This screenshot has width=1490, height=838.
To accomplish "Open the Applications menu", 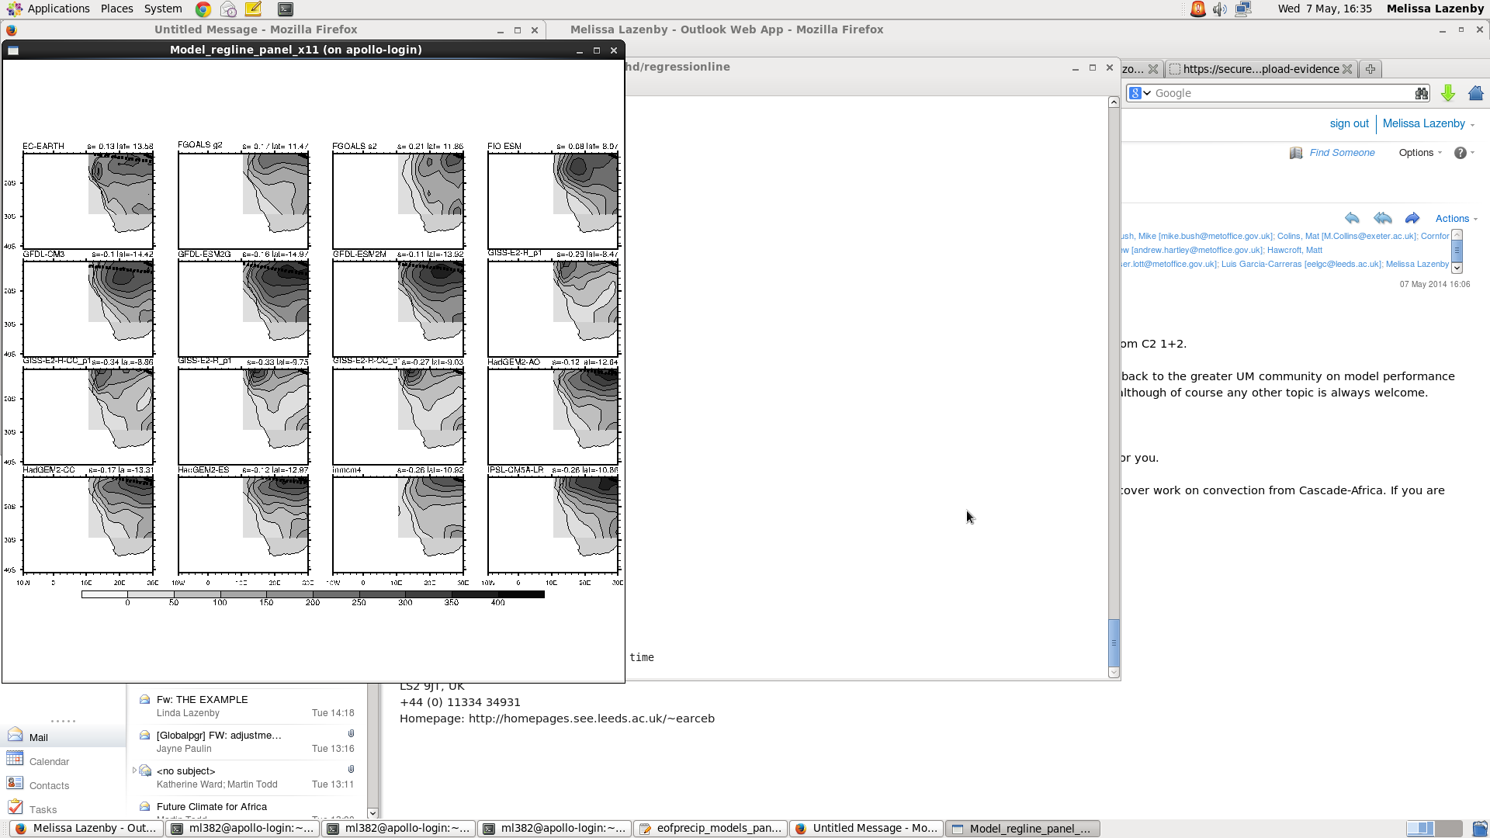I will 48,9.
